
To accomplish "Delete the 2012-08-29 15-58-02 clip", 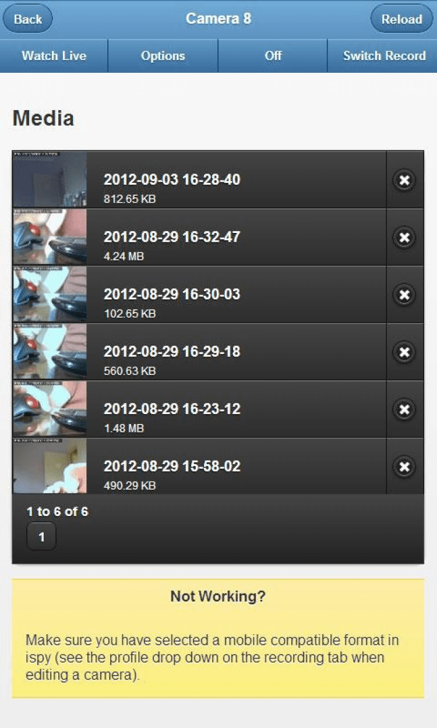I will [404, 467].
